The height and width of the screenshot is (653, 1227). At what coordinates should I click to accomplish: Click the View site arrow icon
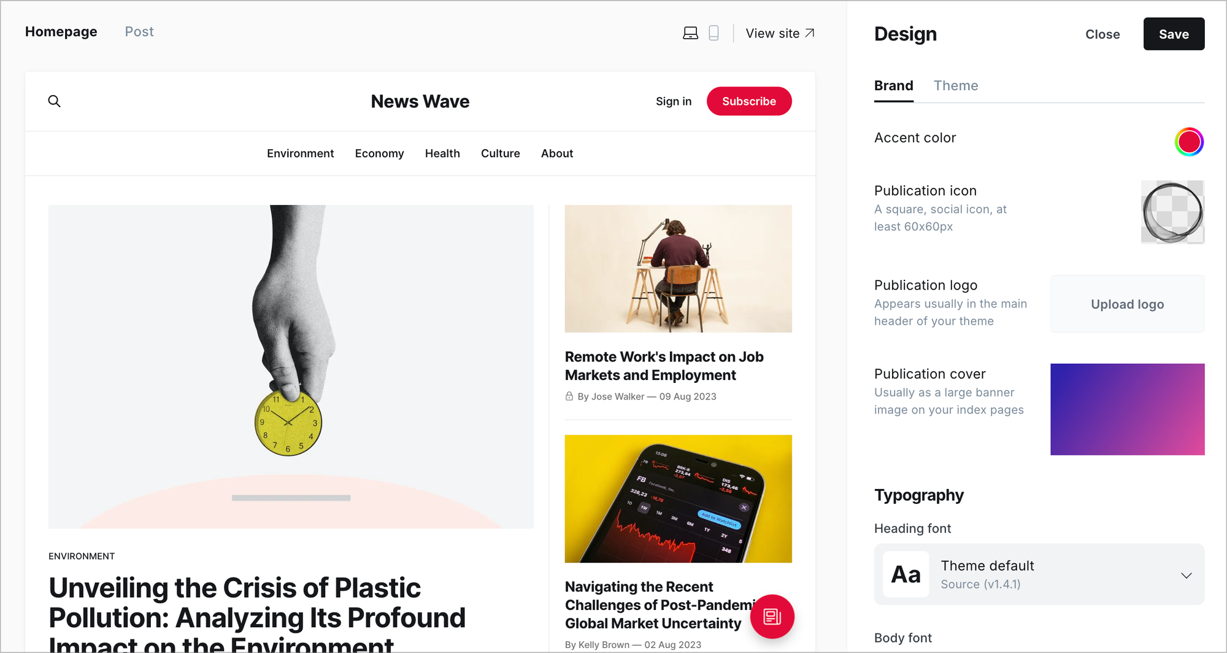coord(810,33)
